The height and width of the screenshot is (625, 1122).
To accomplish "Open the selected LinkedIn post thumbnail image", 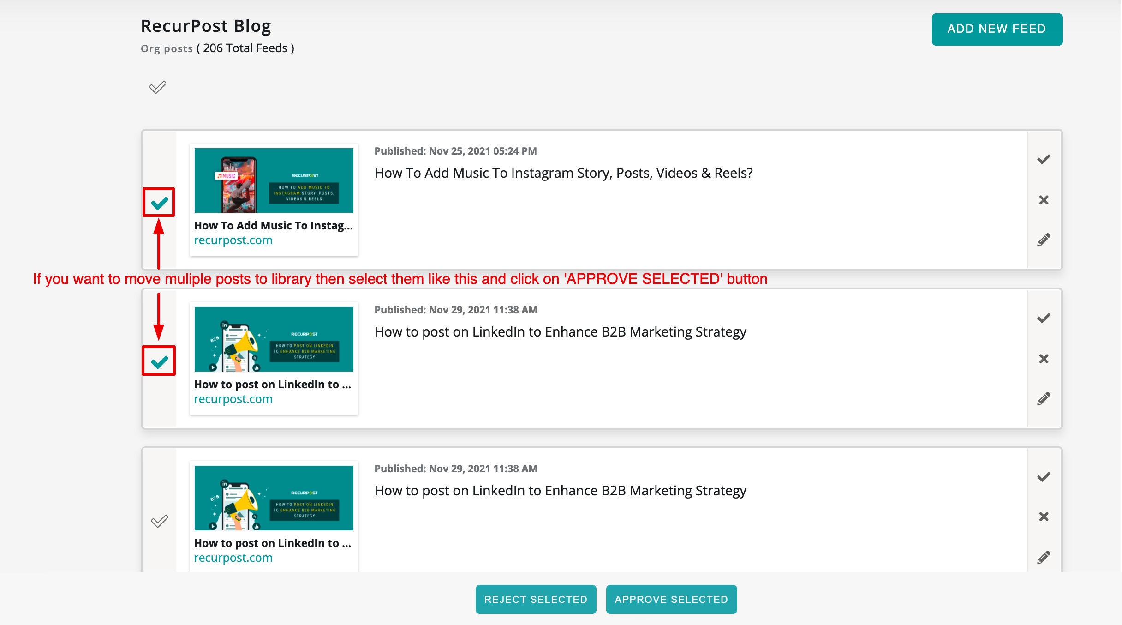I will 274,339.
